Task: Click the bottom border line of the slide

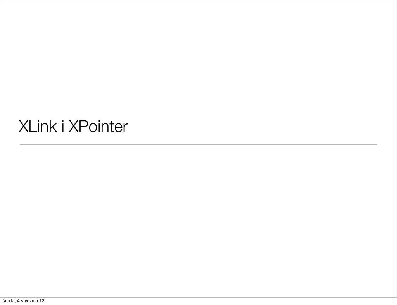Action: (x=198, y=297)
